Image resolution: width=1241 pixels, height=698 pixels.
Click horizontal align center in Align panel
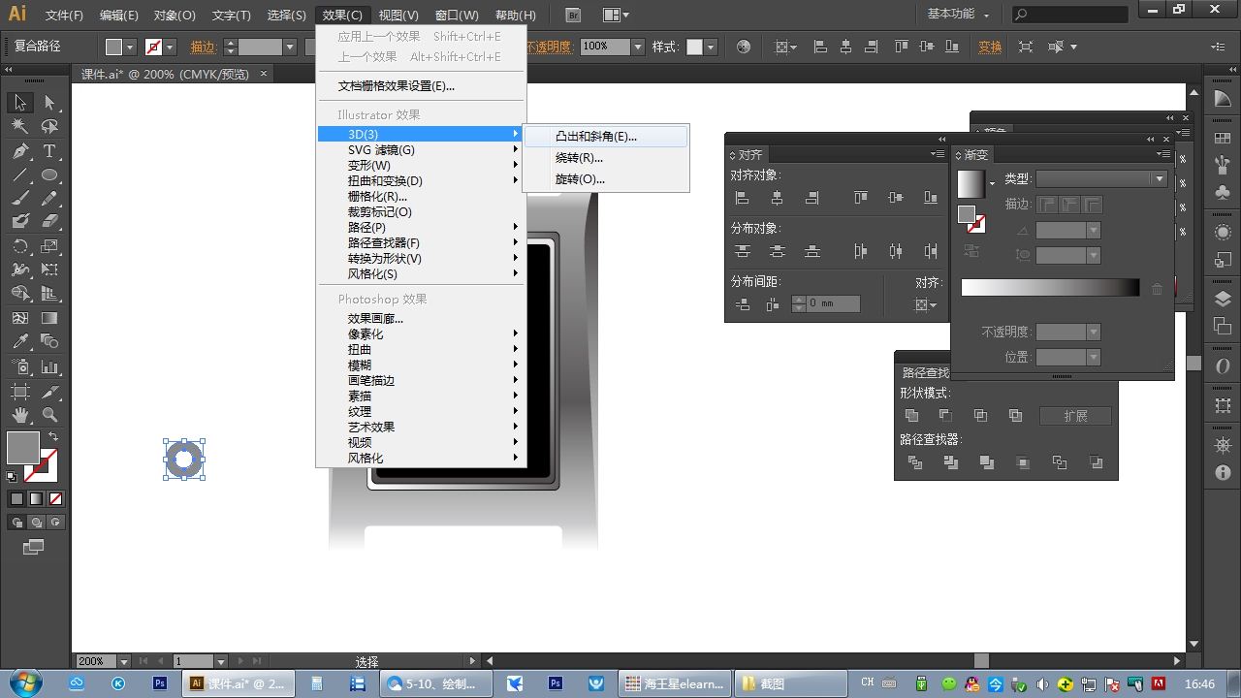778,198
